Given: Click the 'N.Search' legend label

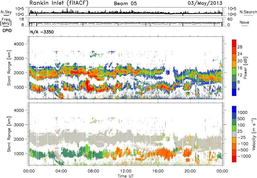Looking at the screenshot, I should 248,12.
